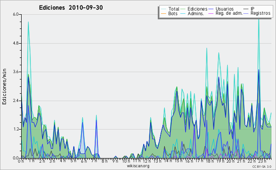Click the wikiscan.org text below chart
The image size is (276, 170).
pos(138,166)
